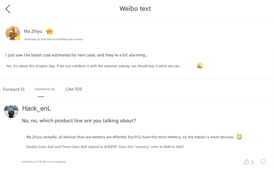274x170 pixels.
Task: Switch to the Forward 13 tab
Action: pyautogui.click(x=14, y=89)
